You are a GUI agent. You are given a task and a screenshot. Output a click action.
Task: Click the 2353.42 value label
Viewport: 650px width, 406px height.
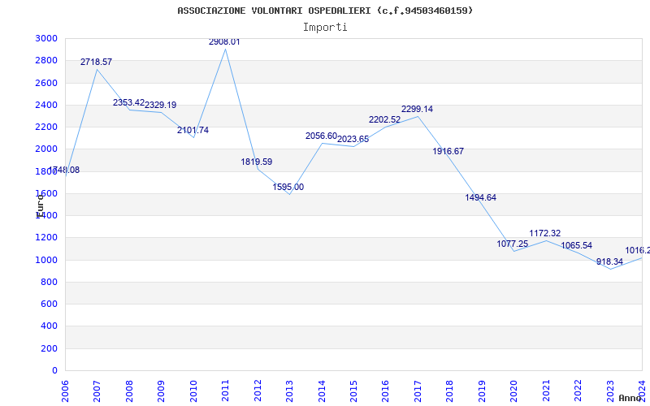point(128,102)
